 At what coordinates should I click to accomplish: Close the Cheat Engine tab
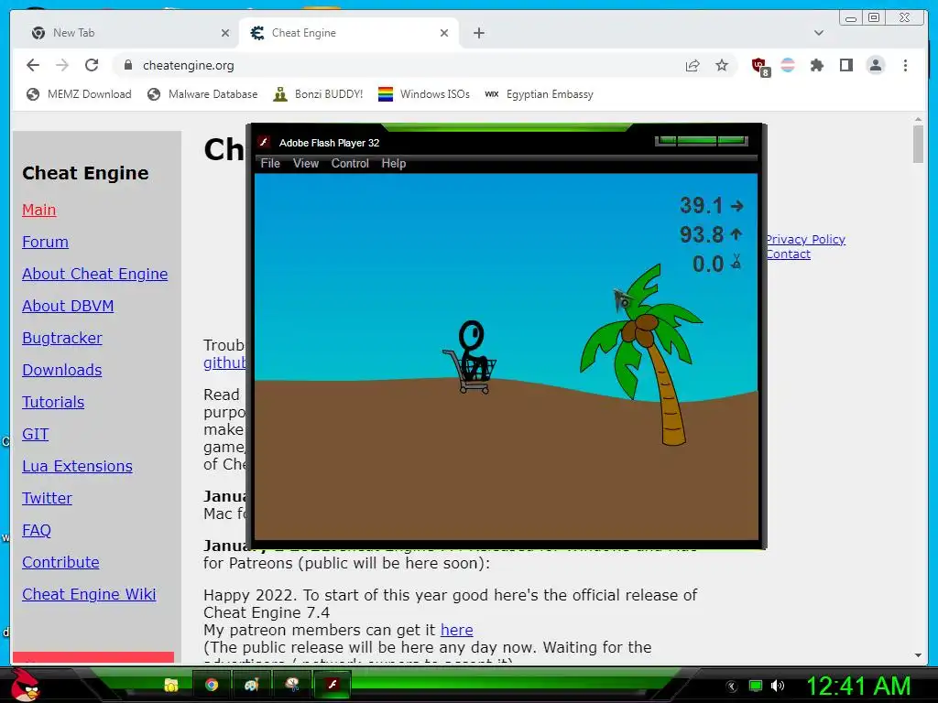pos(444,33)
